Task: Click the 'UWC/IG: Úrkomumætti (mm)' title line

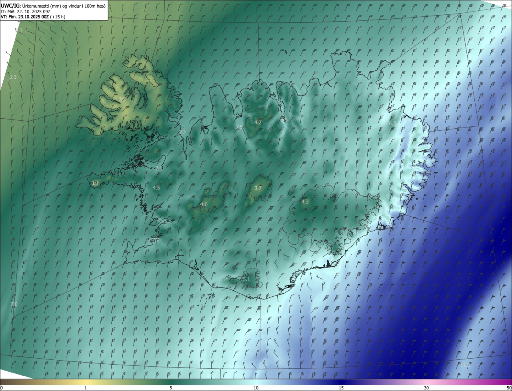Action: tap(53, 5)
